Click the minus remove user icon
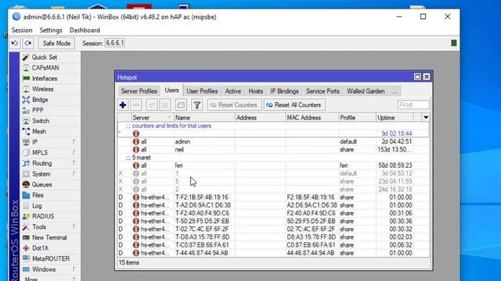 click(x=135, y=105)
